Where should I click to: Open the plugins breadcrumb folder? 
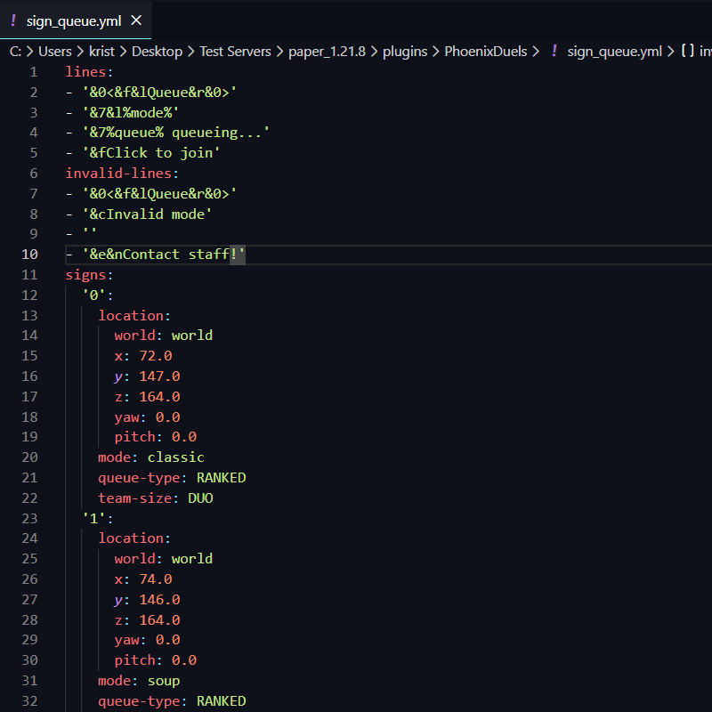(406, 52)
